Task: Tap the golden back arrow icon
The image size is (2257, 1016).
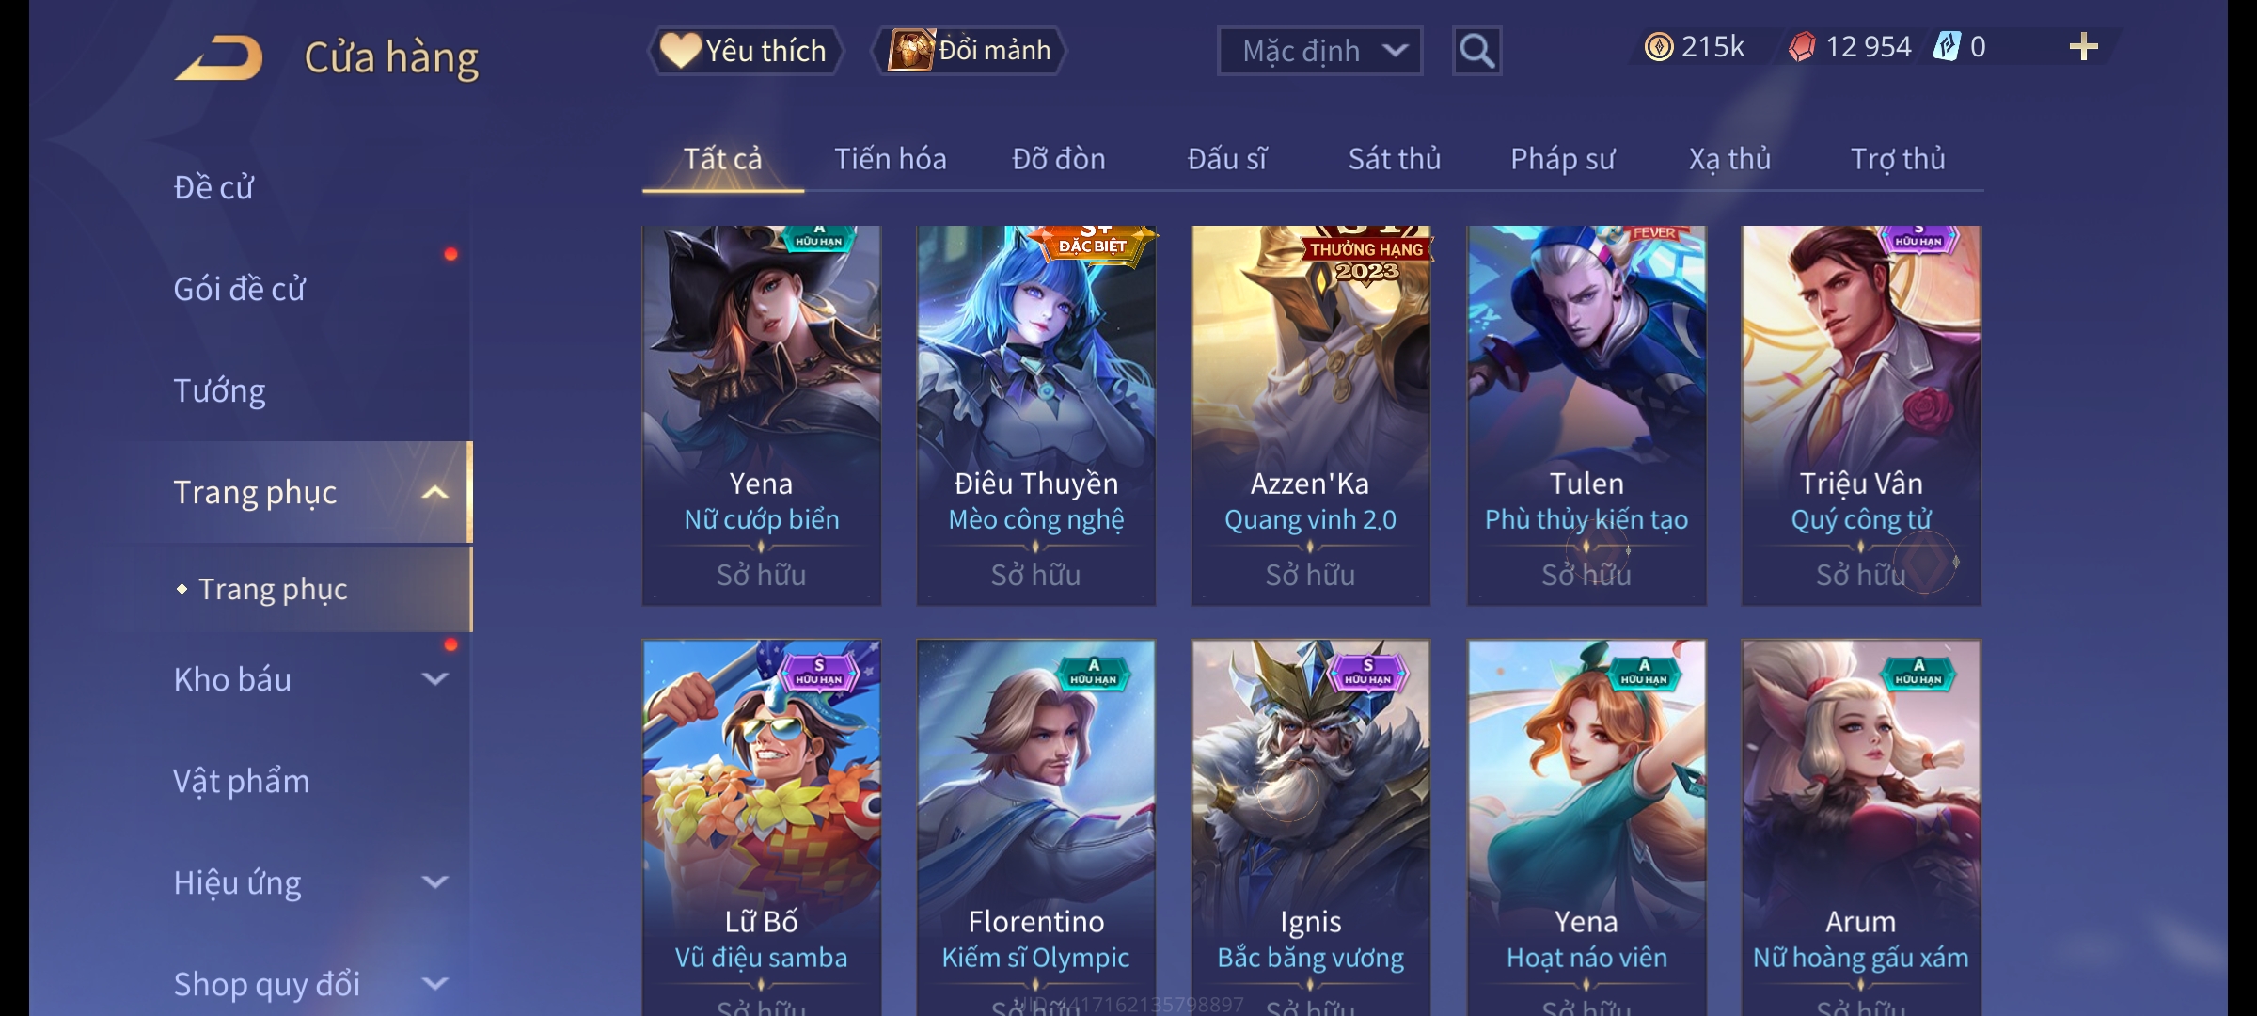Action: tap(218, 58)
